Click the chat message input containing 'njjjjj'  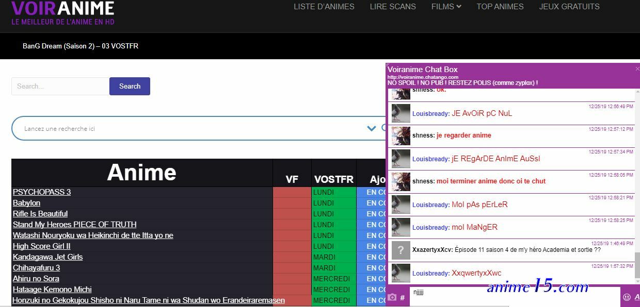[x=515, y=297]
